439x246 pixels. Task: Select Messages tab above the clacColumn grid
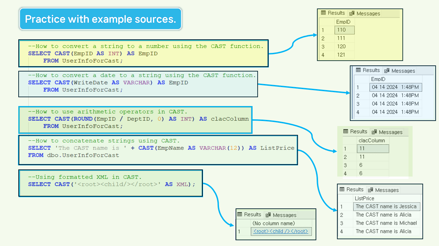pyautogui.click(x=387, y=132)
